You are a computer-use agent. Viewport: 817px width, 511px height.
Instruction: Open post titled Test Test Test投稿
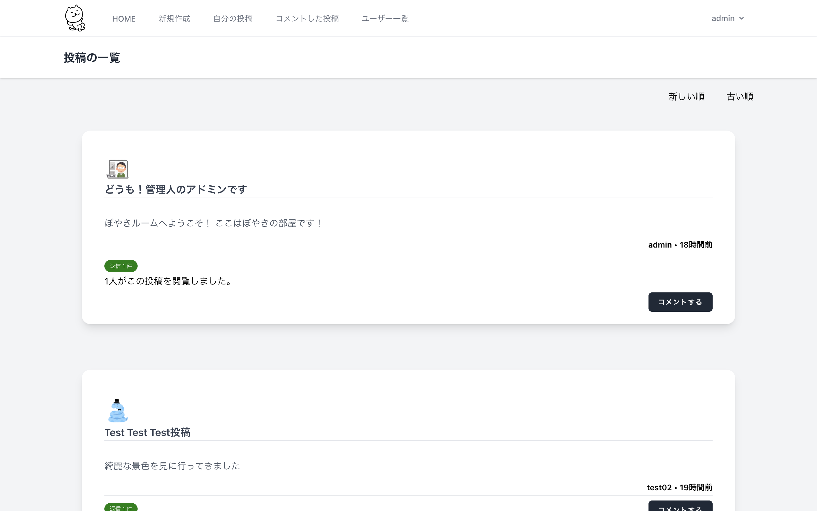[148, 433]
